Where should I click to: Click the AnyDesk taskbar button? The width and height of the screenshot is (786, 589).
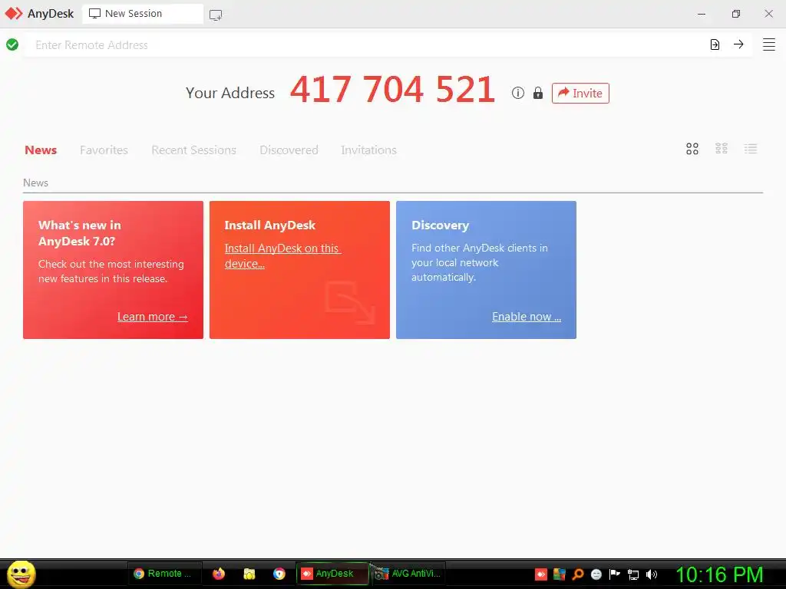tap(333, 574)
